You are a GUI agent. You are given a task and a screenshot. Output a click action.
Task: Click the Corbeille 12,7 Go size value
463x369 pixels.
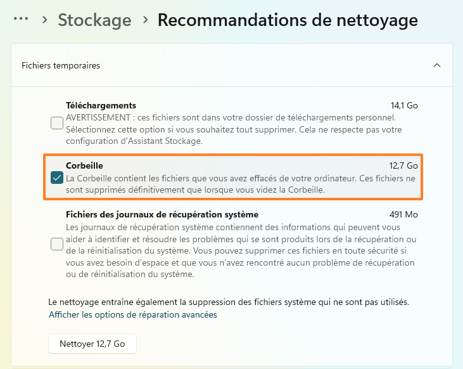(x=403, y=165)
